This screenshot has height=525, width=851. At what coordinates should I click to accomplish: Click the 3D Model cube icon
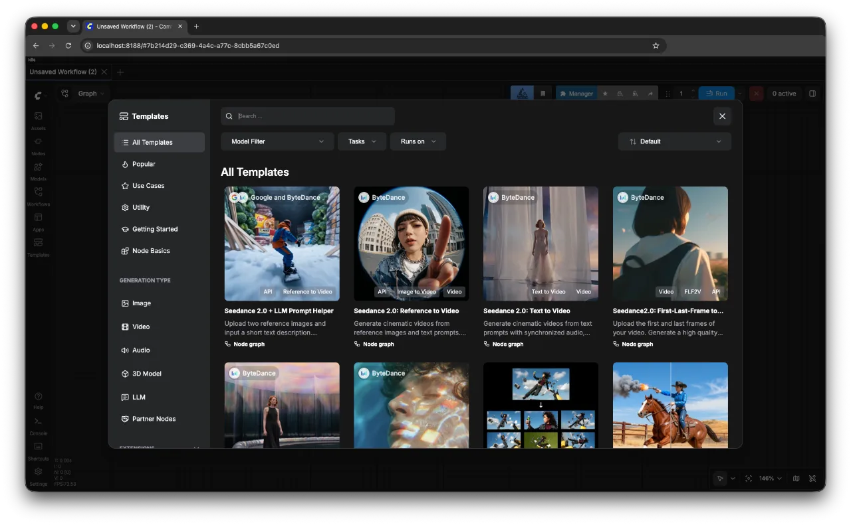(x=125, y=374)
